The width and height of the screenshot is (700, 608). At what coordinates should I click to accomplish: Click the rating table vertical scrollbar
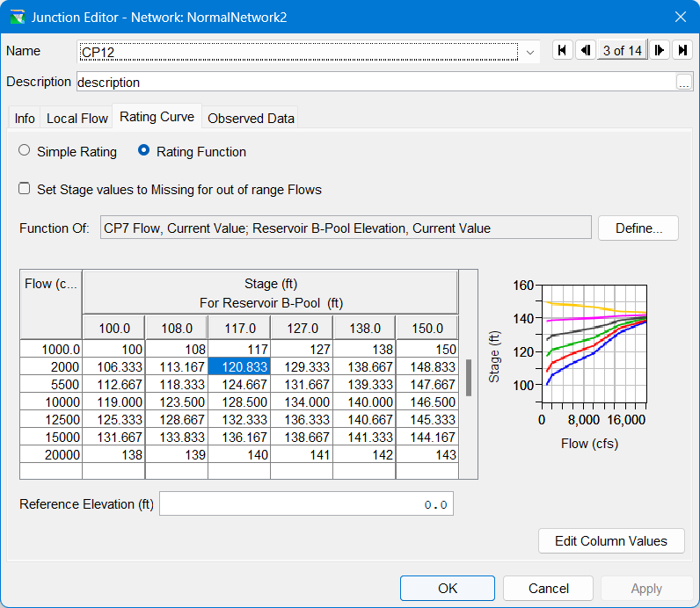coord(469,378)
